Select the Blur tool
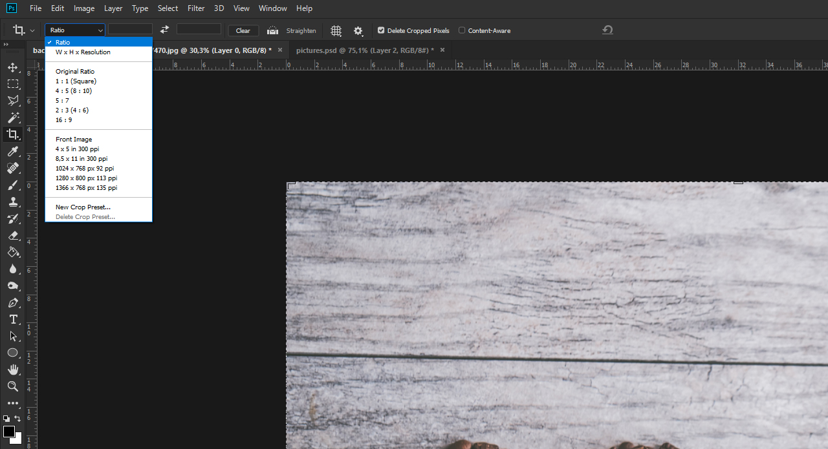The width and height of the screenshot is (828, 449). pyautogui.click(x=13, y=269)
